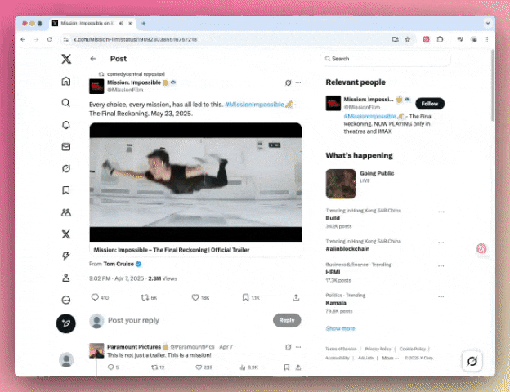
Task: Go to Home in the sidebar
Action: [x=66, y=81]
